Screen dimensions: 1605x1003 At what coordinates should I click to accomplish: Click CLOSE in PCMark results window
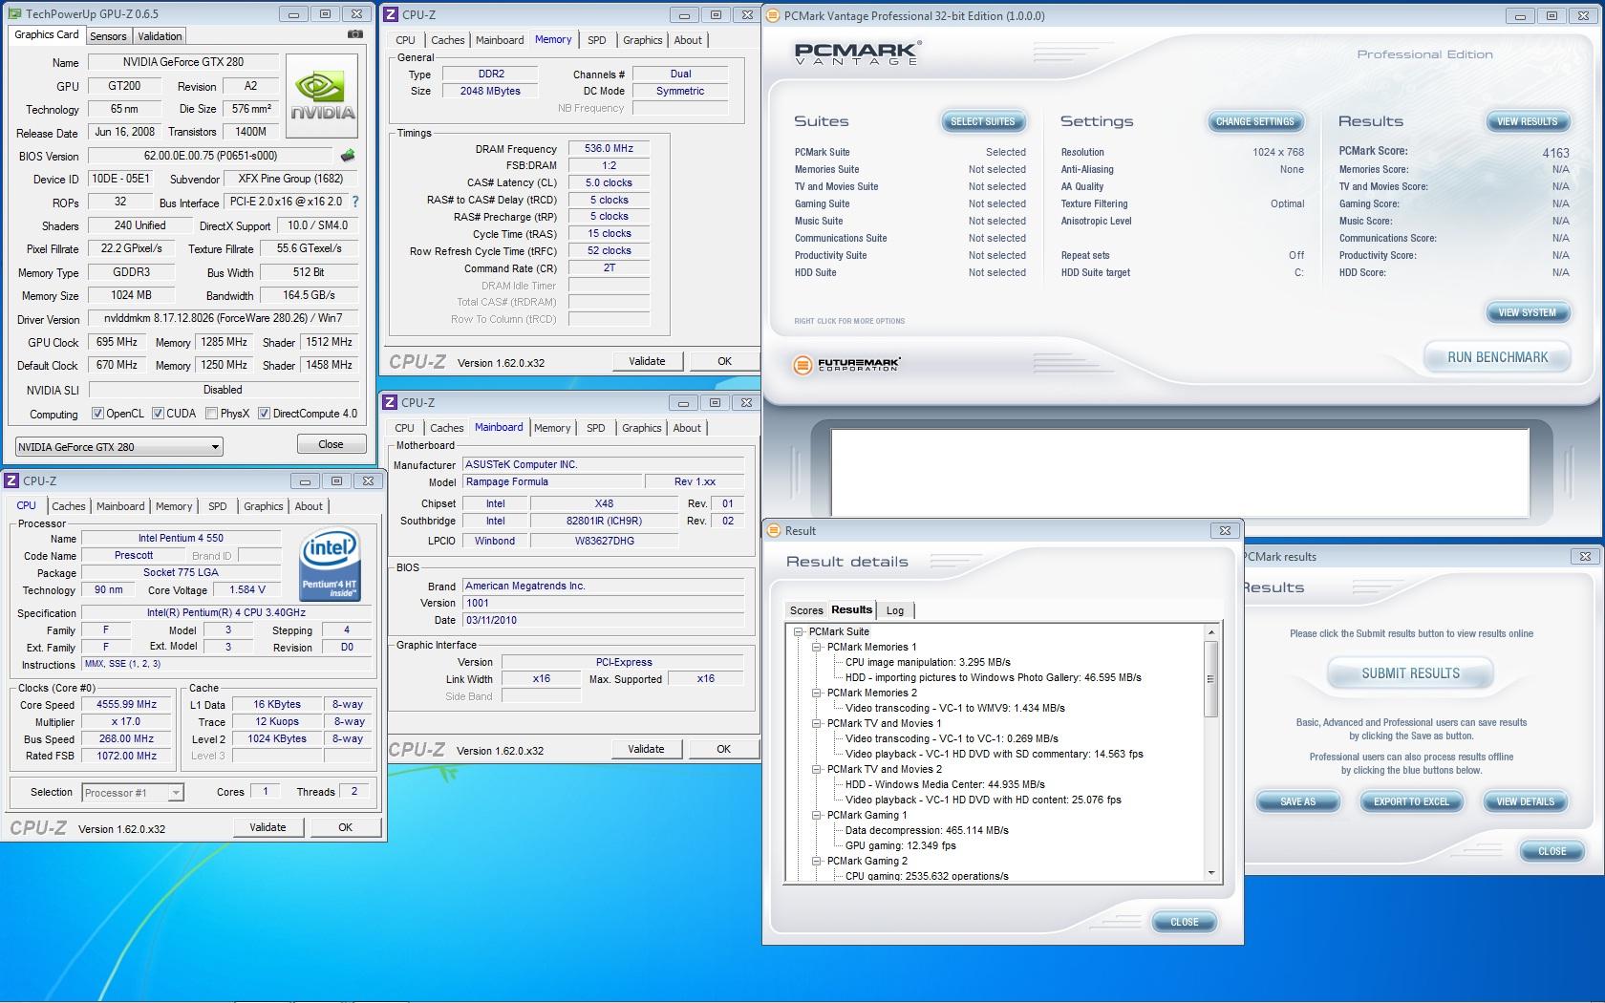(x=1551, y=851)
